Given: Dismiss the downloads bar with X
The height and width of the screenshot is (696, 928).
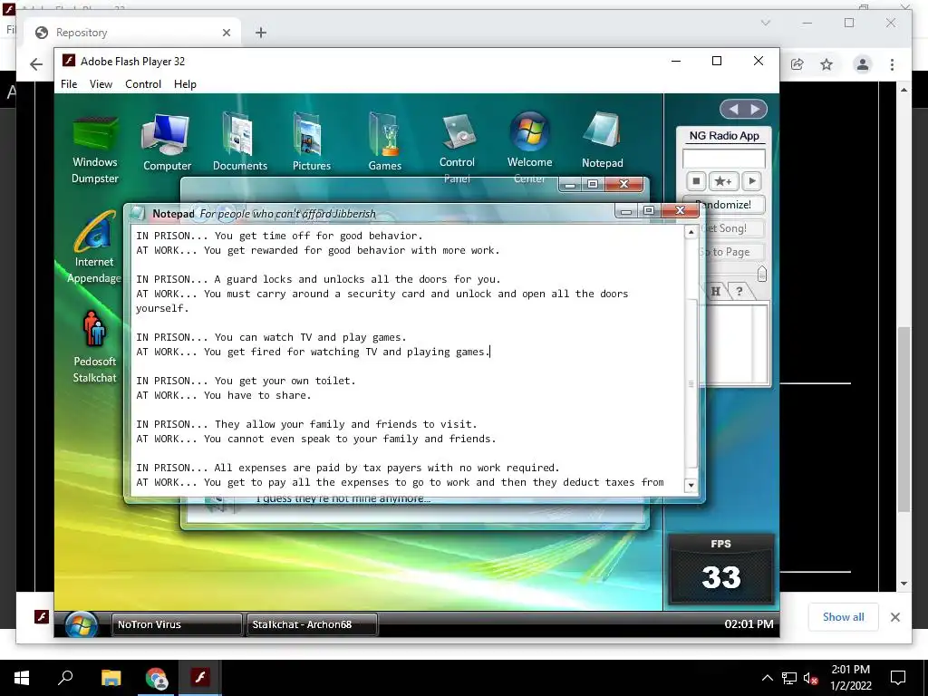Looking at the screenshot, I should click(x=894, y=617).
